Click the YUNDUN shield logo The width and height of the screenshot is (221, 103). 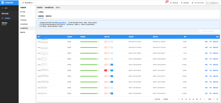pyautogui.click(x=3, y=3)
